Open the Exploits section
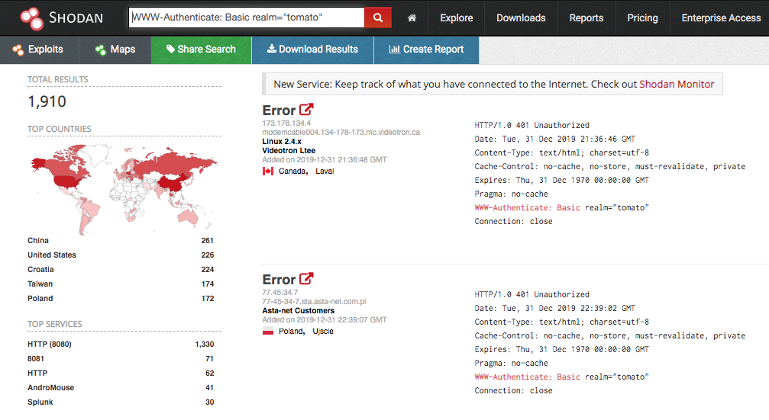Screen dimensions: 769x420 pos(38,50)
